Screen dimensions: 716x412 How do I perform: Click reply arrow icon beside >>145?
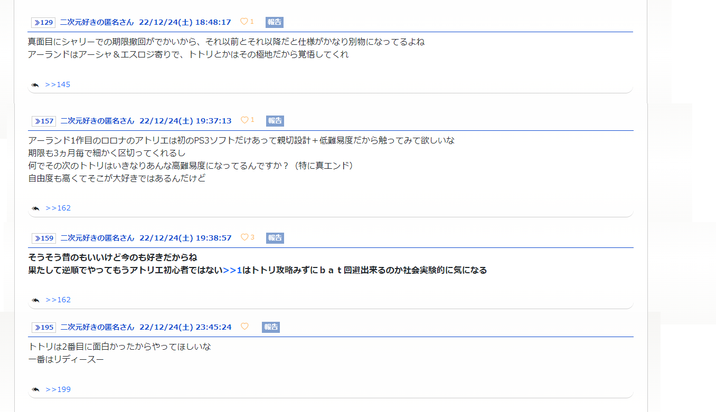click(x=35, y=85)
